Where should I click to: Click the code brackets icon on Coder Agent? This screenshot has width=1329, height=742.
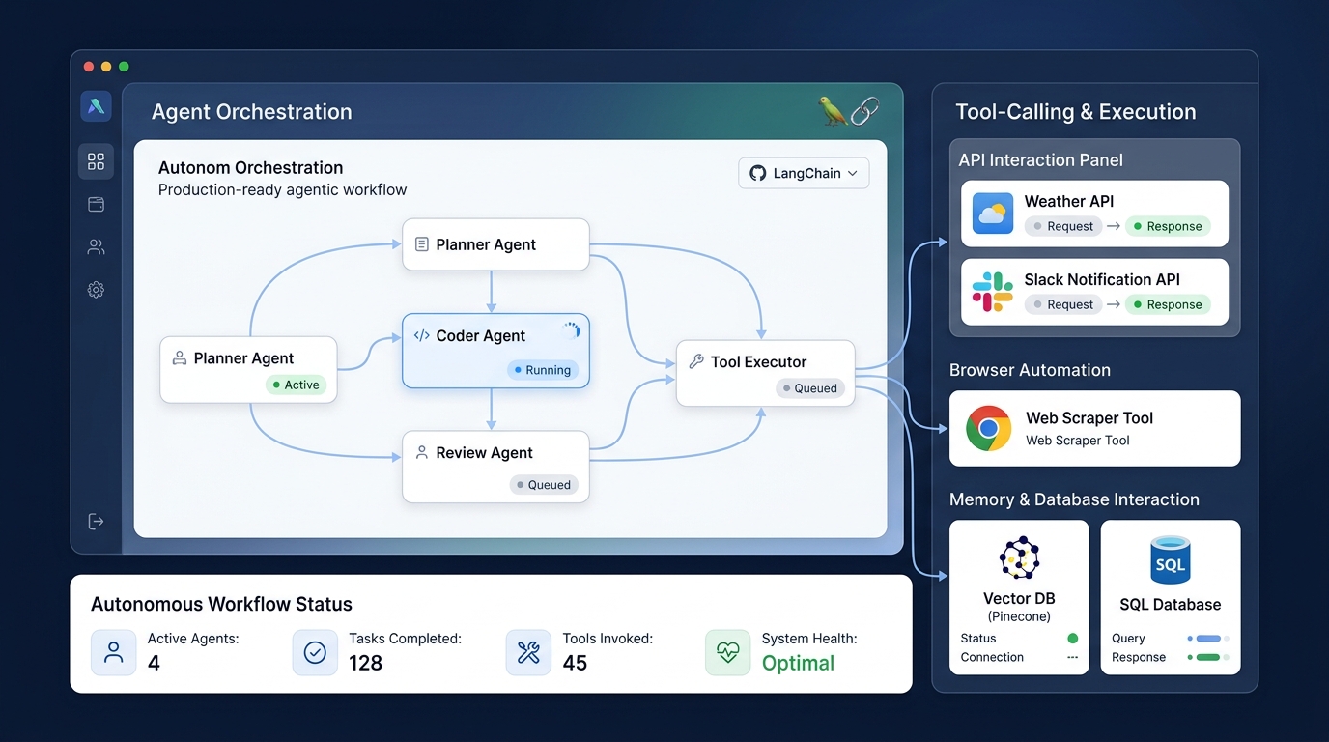click(421, 336)
